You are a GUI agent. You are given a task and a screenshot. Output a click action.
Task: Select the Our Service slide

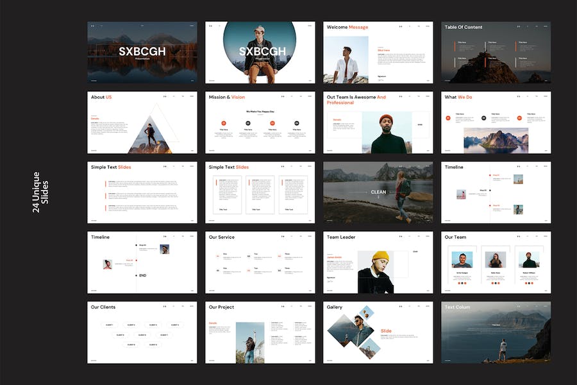click(260, 262)
